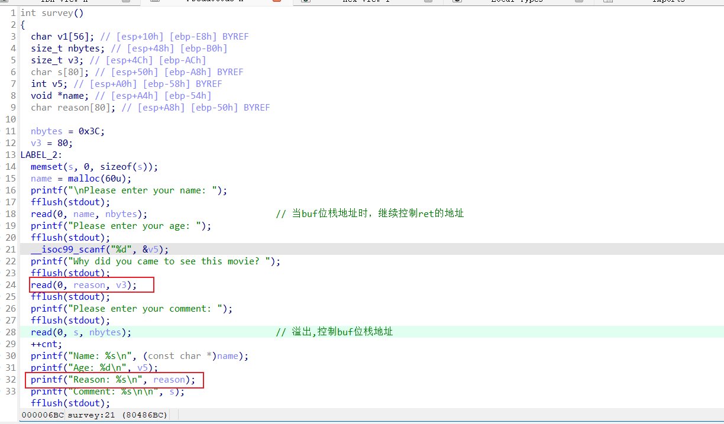This screenshot has width=724, height=424.
Task: Click the fflush(stdout) call on line 23
Action: (x=70, y=273)
